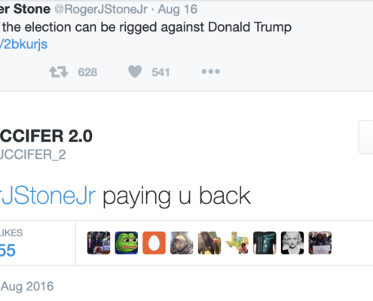Click the retweet icon on Stone's tweet
This screenshot has height=301, width=373.
(x=59, y=71)
